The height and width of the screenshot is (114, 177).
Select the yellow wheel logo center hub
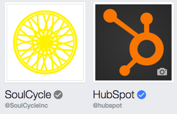[45, 42]
